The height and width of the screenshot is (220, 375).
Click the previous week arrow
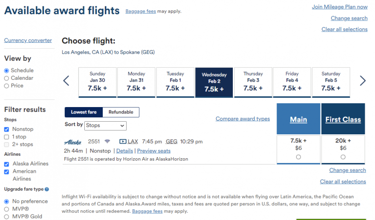[x=66, y=81]
